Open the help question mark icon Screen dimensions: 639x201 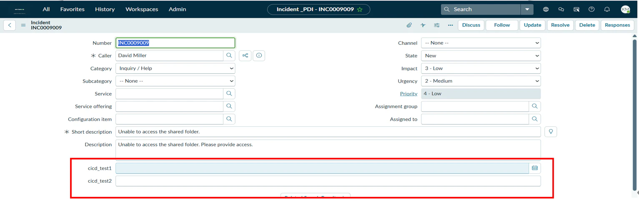click(591, 9)
